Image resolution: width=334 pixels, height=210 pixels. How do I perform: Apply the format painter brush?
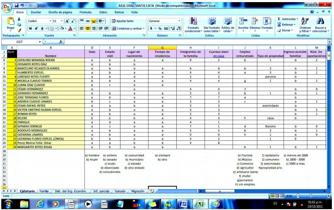point(19,30)
